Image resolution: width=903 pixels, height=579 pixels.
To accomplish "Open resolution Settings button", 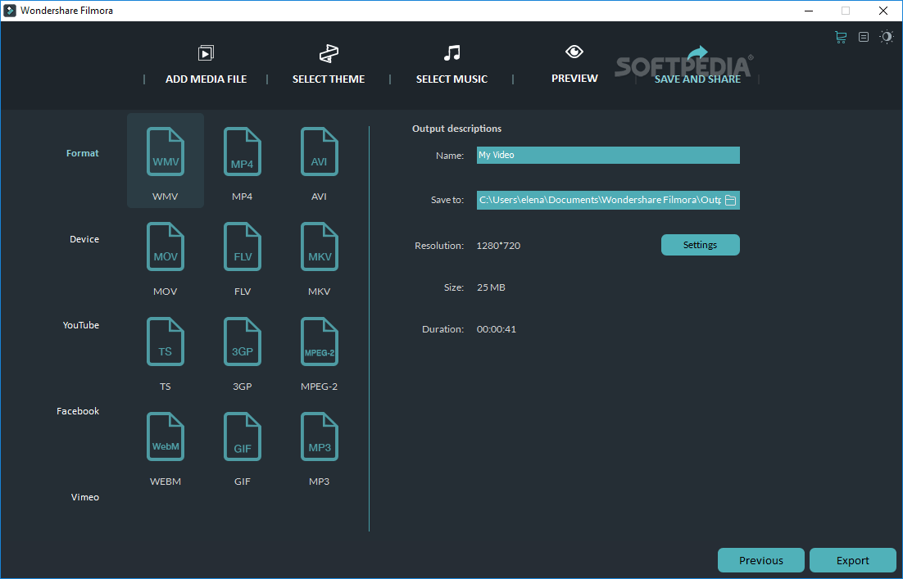I will click(701, 245).
